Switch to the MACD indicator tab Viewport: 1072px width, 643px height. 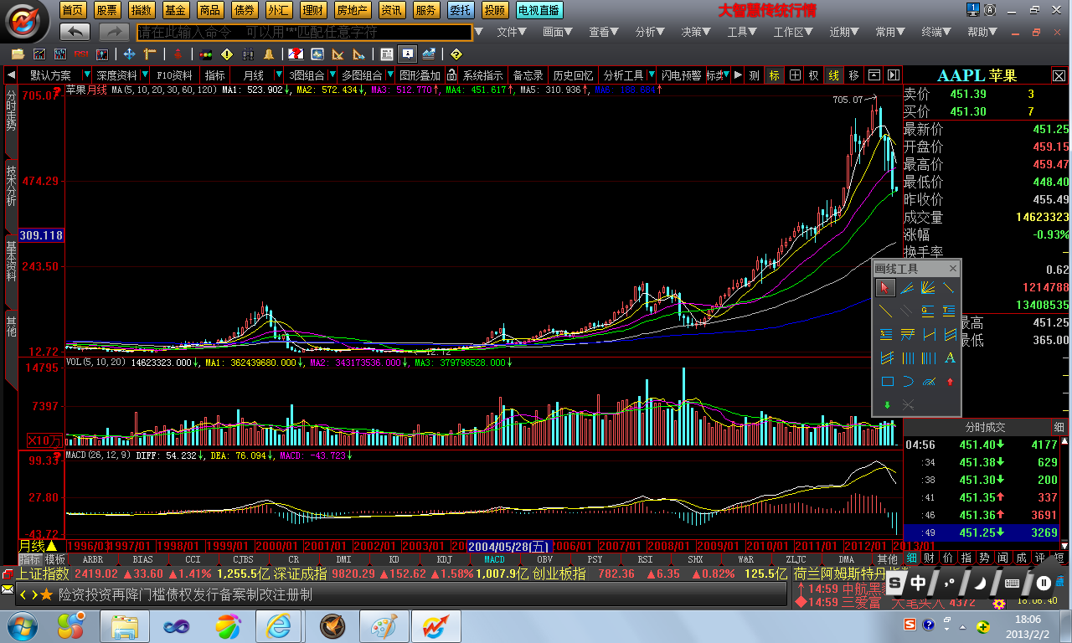click(x=494, y=558)
